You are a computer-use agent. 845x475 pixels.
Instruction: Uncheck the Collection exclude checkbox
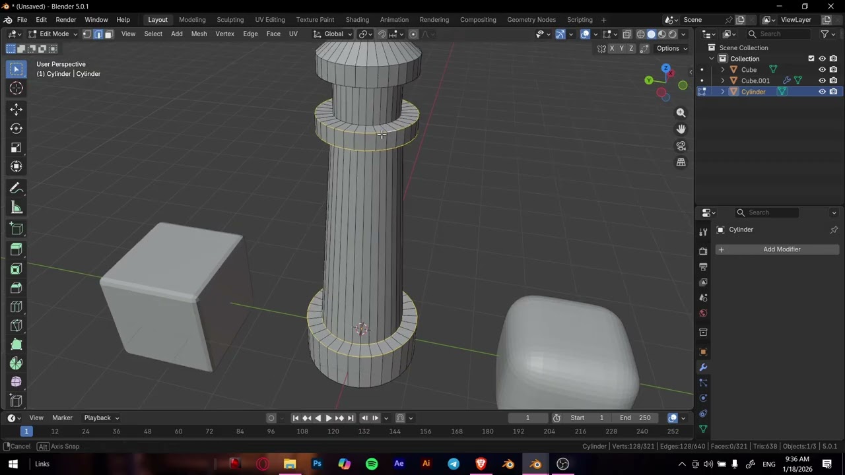click(811, 59)
